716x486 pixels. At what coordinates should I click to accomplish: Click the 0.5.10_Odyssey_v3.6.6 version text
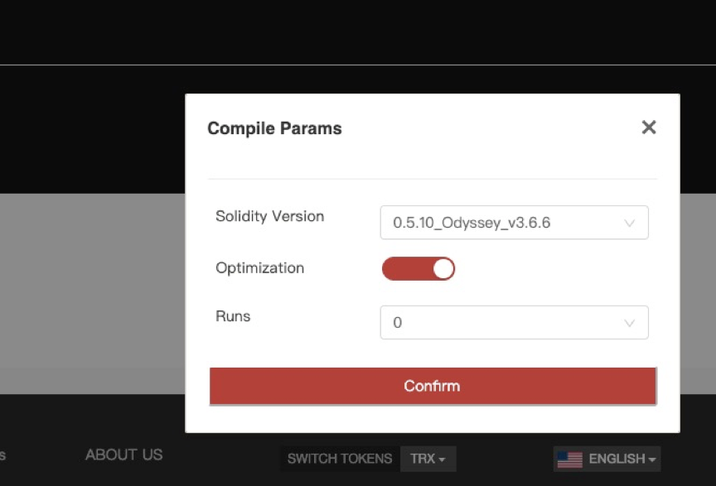(472, 224)
